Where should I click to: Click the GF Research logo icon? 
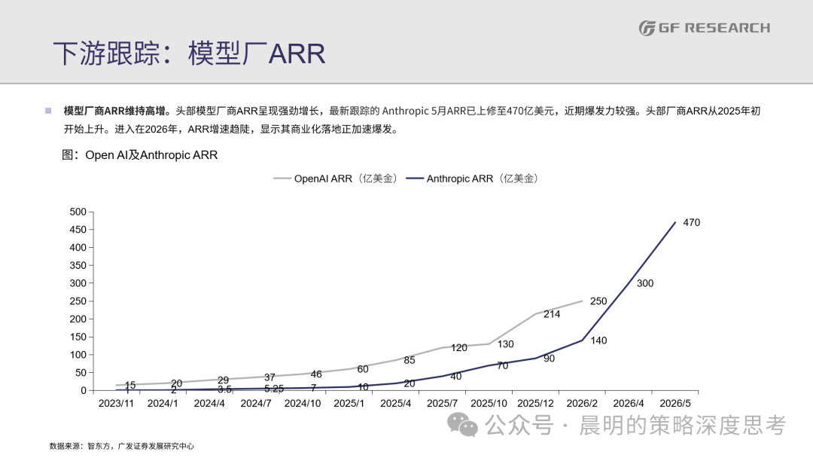647,28
